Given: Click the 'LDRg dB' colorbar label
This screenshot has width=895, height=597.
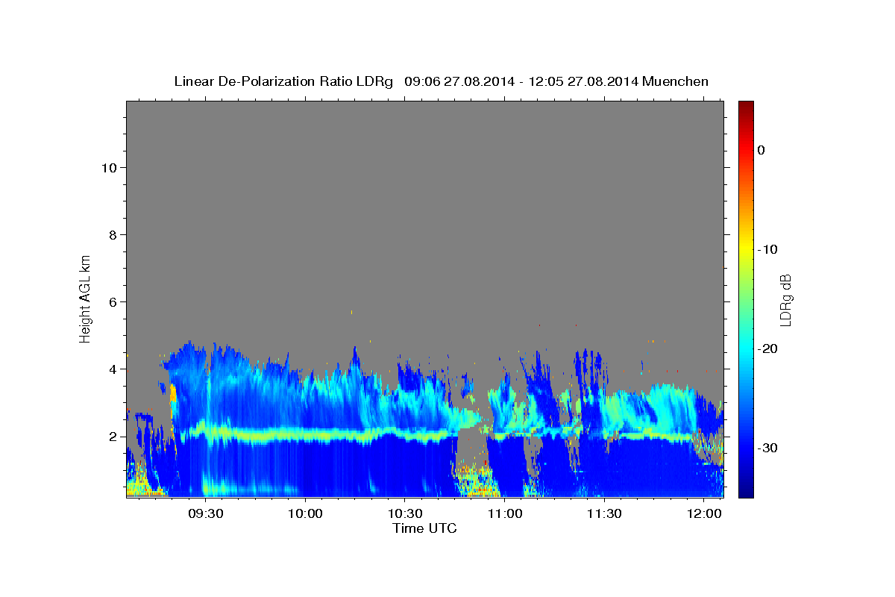Looking at the screenshot, I should point(785,300).
